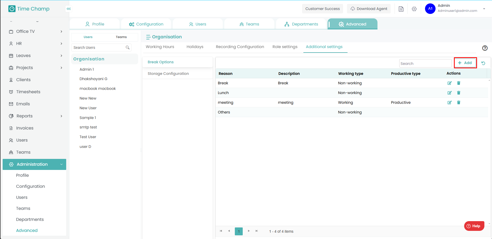Viewport: 492px width, 239px height.
Task: Click the edit icon for meeting row
Action: 449,103
